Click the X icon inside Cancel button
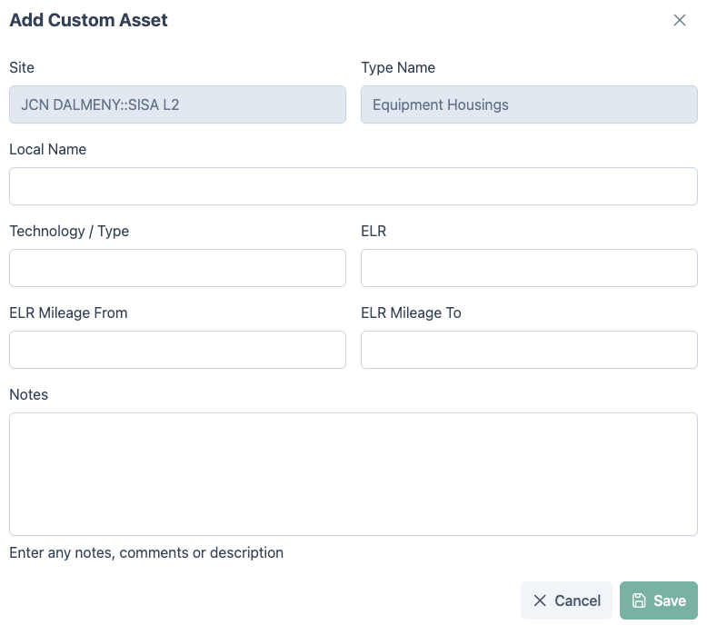Screen dimensions: 707x625 pyautogui.click(x=540, y=600)
